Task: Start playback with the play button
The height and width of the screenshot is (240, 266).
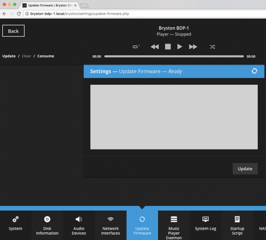Action: [x=179, y=47]
